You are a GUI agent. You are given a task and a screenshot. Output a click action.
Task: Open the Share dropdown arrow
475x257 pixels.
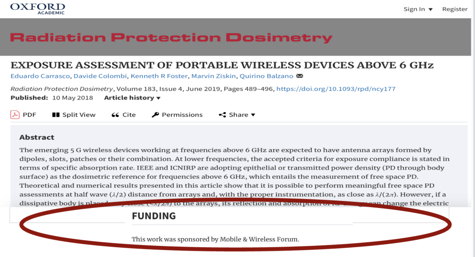click(253, 115)
